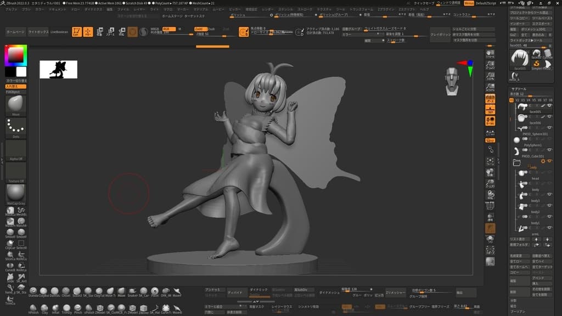Screen dimensions: 562x316
Task: Select the Pinch brush icon
Action: click(78, 309)
